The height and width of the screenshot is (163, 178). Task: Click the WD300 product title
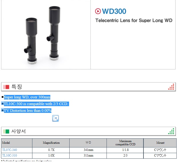114,11
